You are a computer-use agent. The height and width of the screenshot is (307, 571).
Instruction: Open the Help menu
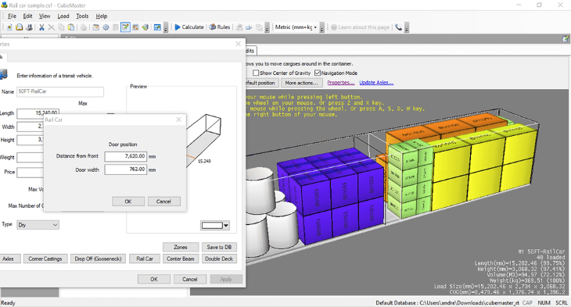click(102, 16)
